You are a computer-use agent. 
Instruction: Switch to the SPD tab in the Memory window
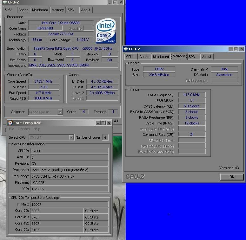point(192,57)
